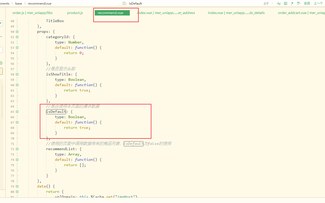Click the asterisk button in left panel
The width and height of the screenshot is (325, 203).
[x=1, y=23]
